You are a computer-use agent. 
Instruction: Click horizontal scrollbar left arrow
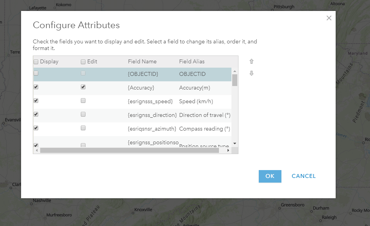click(x=37, y=151)
